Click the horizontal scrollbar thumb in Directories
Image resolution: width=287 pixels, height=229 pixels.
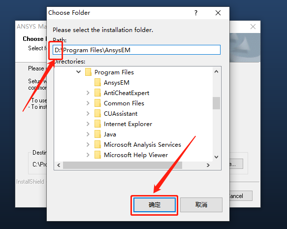[123, 165]
